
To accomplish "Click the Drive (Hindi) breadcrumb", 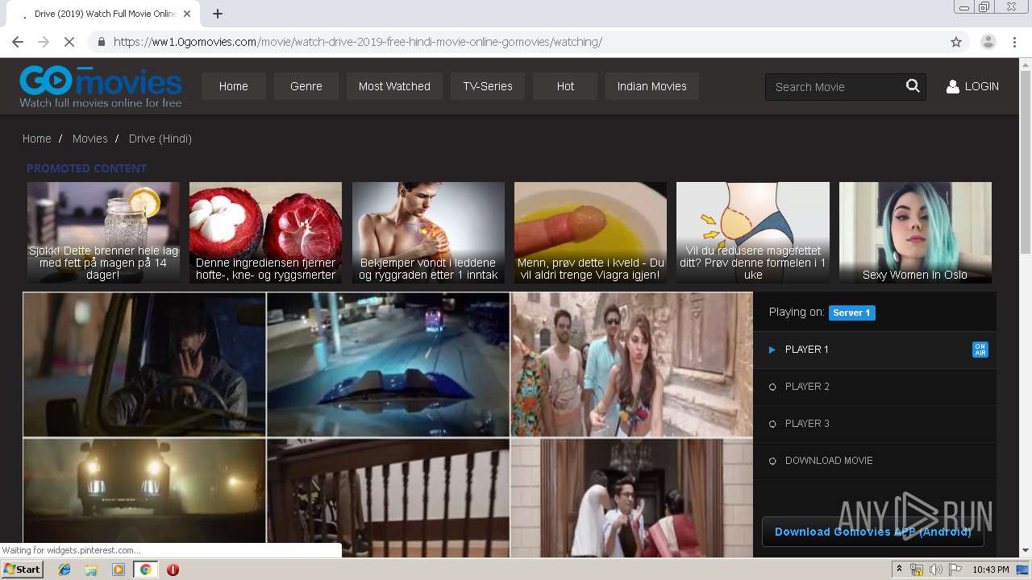I will point(160,139).
